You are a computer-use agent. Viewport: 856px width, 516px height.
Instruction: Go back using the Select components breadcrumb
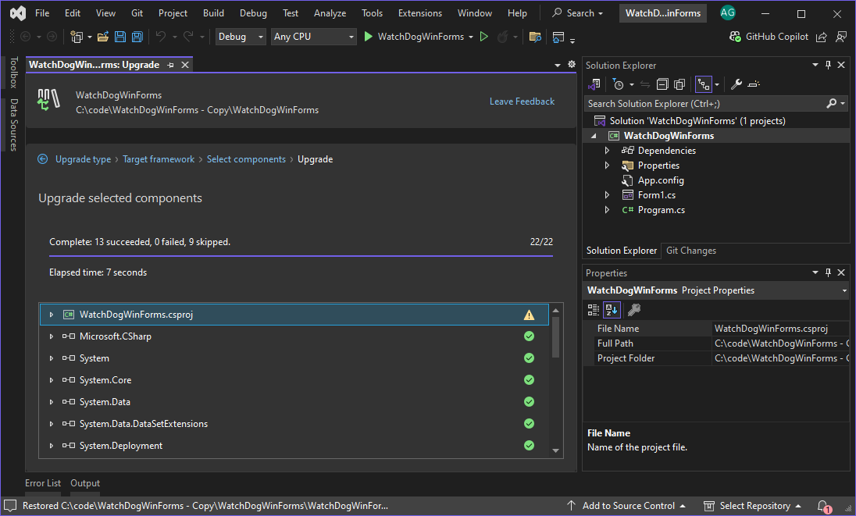pyautogui.click(x=246, y=158)
